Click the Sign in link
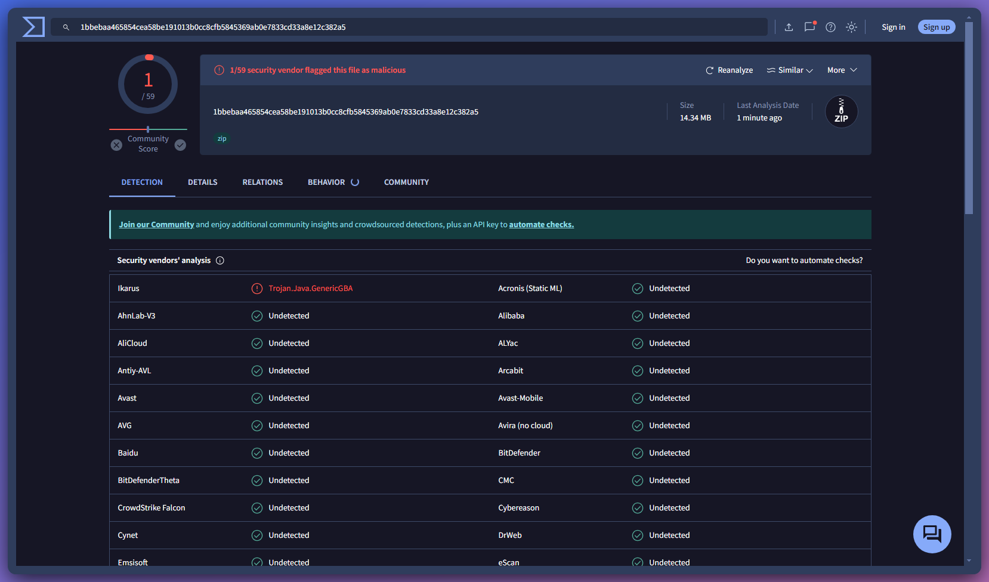The width and height of the screenshot is (989, 582). coord(893,27)
